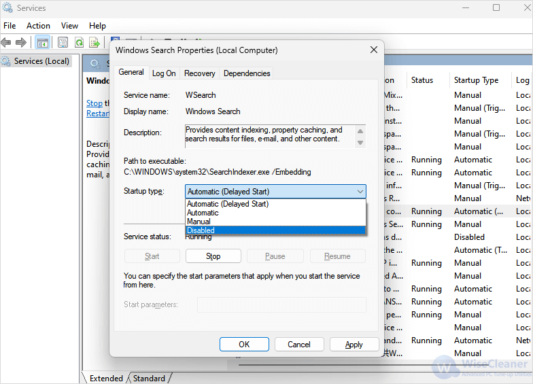
Task: Open the View menu
Action: click(69, 26)
